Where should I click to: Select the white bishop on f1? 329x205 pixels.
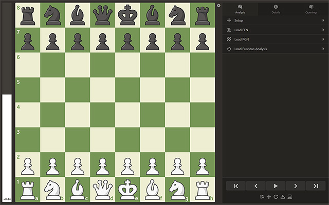153,190
